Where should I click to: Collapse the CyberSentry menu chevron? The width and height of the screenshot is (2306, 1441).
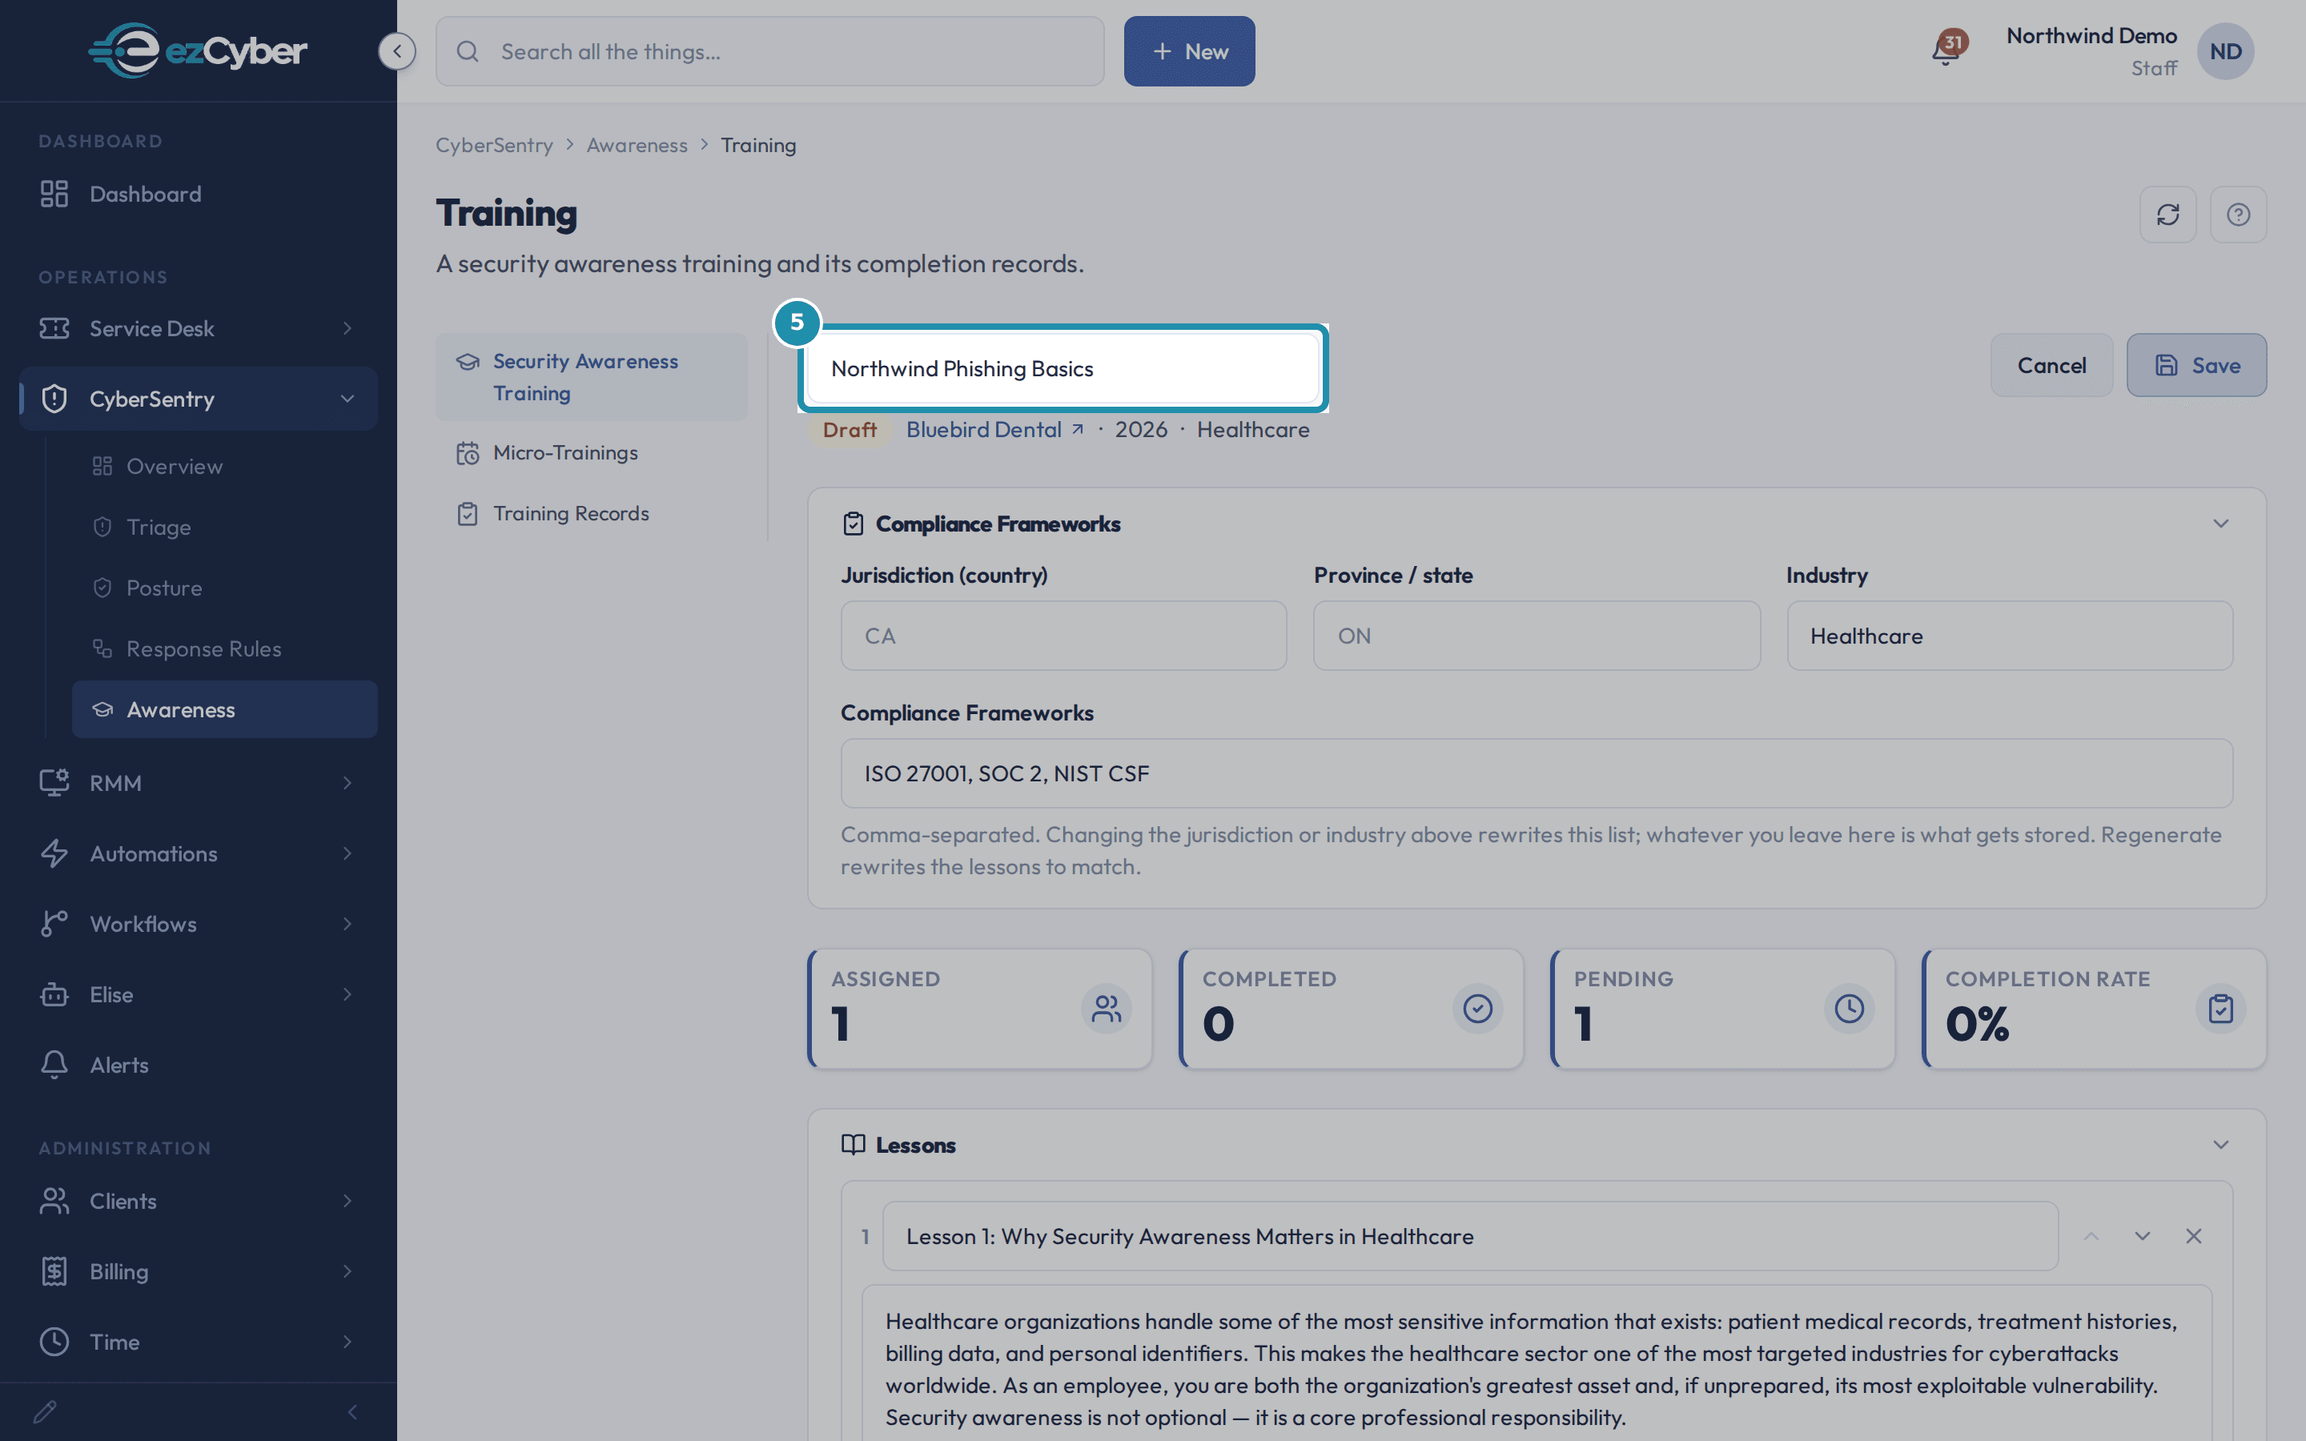pyautogui.click(x=347, y=399)
